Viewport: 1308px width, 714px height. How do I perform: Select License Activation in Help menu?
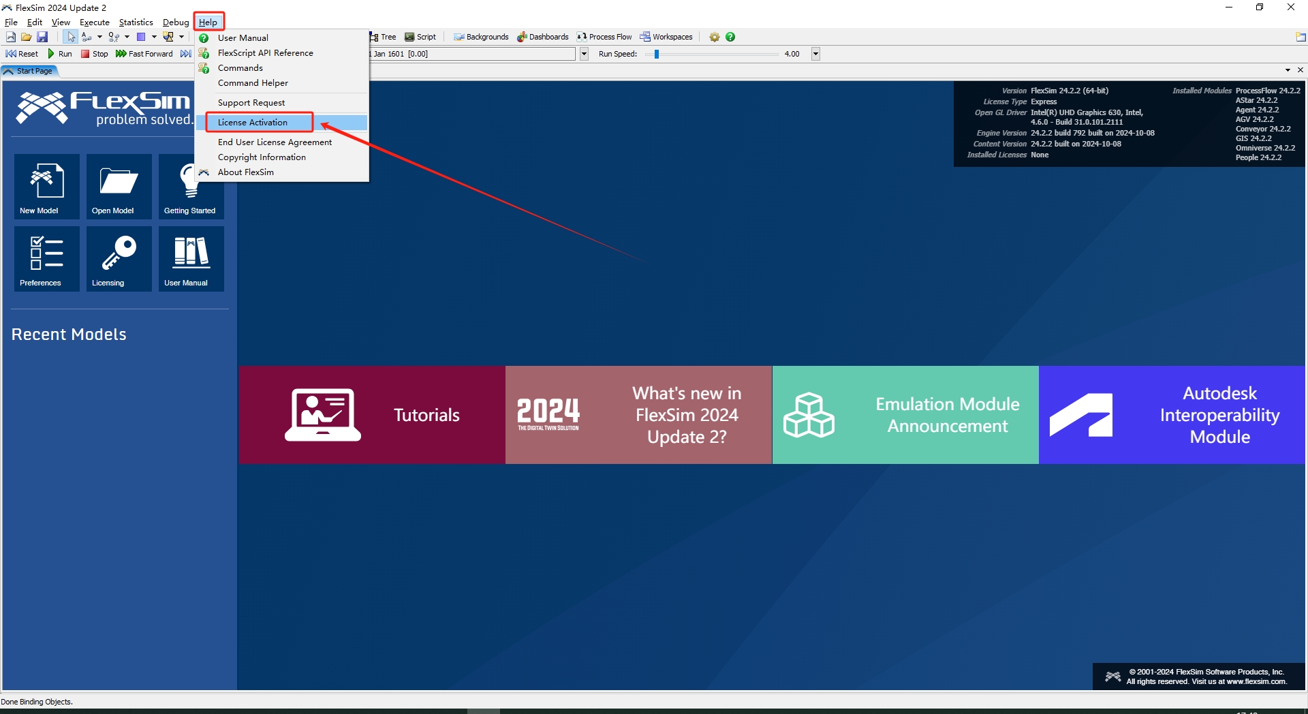click(x=253, y=123)
